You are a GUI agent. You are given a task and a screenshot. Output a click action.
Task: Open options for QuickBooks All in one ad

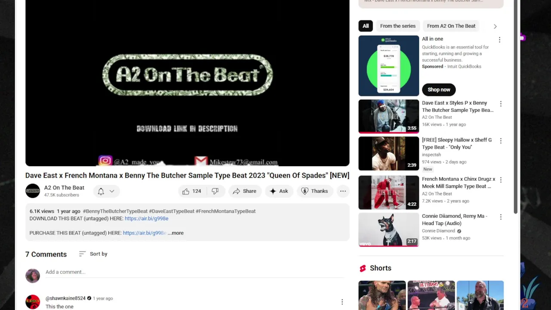pos(499,40)
